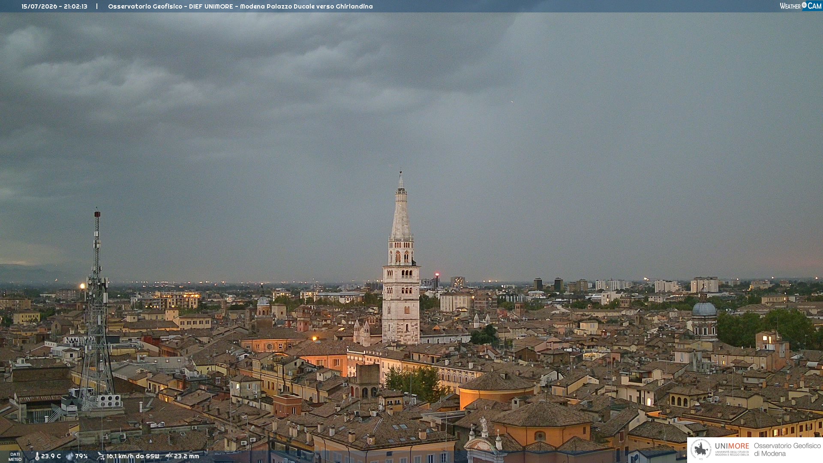
Task: Click the 15/07/2026 - 21:02:13 timestamp
Action: pos(54,6)
